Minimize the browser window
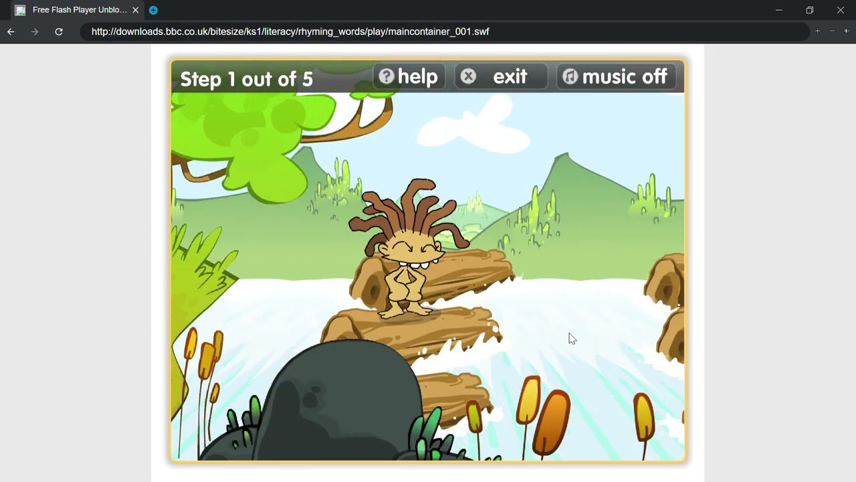This screenshot has height=482, width=856. point(779,10)
